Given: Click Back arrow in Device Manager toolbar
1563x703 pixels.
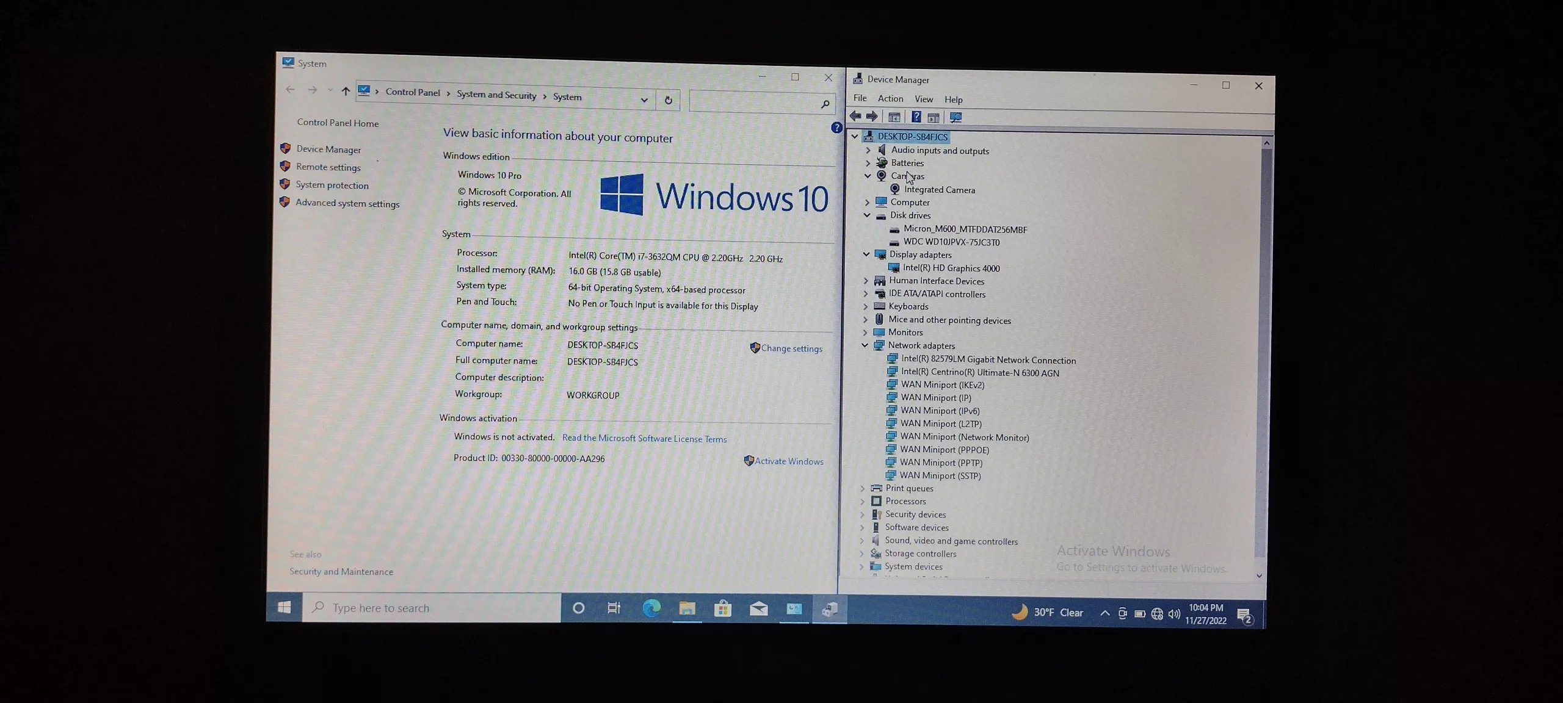Looking at the screenshot, I should (x=855, y=116).
